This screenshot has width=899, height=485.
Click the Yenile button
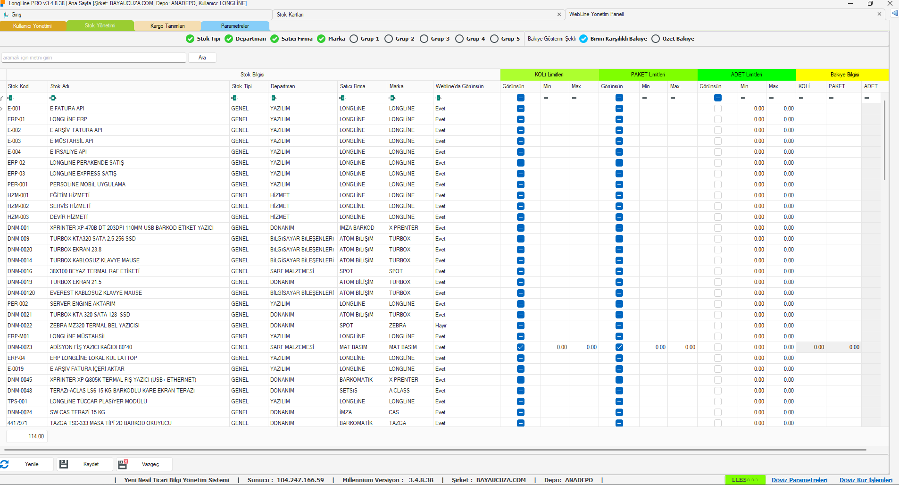[x=27, y=464]
